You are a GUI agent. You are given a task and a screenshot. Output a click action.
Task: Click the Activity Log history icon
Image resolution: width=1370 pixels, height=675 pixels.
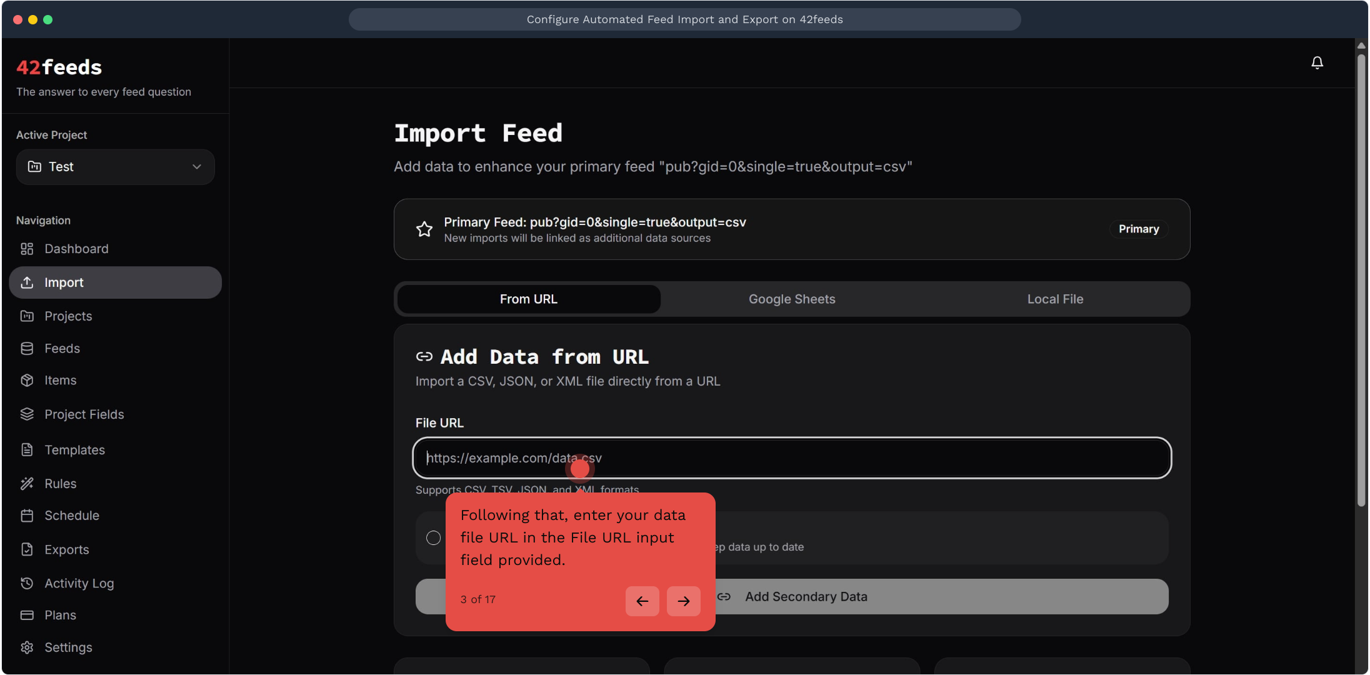(x=27, y=583)
